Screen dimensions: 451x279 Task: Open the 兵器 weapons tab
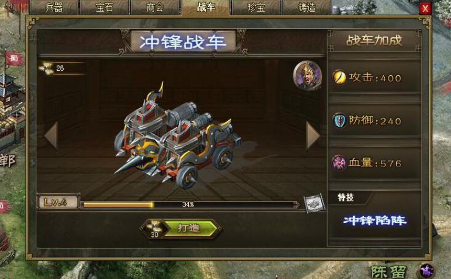[54, 7]
